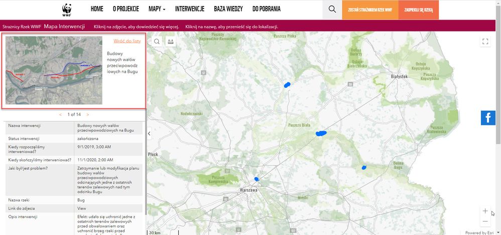Zoom in the map with plus button
501x235 pixels.
[485, 211]
